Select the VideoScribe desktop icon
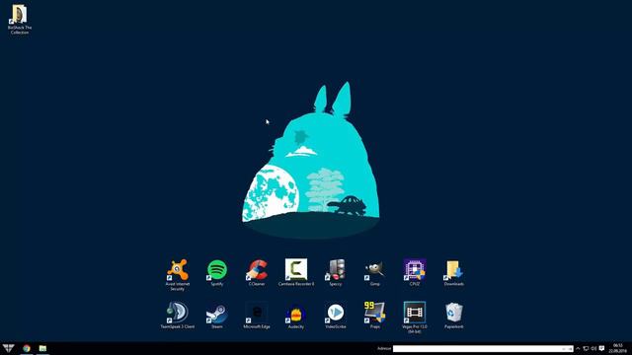 pyautogui.click(x=336, y=316)
